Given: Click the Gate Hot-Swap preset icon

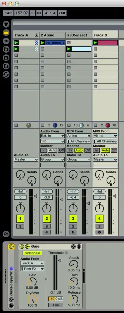Looking at the screenshot, I should click(x=73, y=247).
